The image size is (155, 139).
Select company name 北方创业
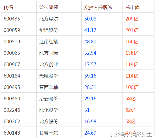click(x=49, y=64)
